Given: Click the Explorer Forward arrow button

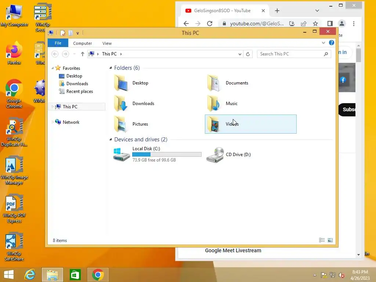Looking at the screenshot, I should point(65,54).
